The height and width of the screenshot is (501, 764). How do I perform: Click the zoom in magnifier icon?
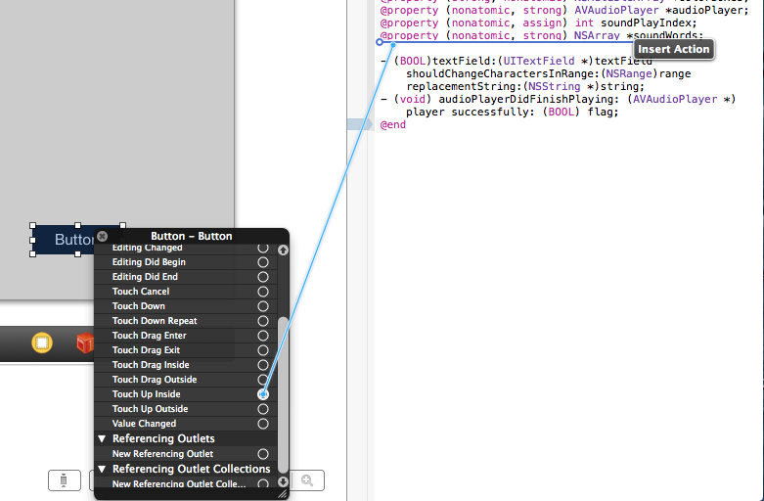pyautogui.click(x=307, y=480)
